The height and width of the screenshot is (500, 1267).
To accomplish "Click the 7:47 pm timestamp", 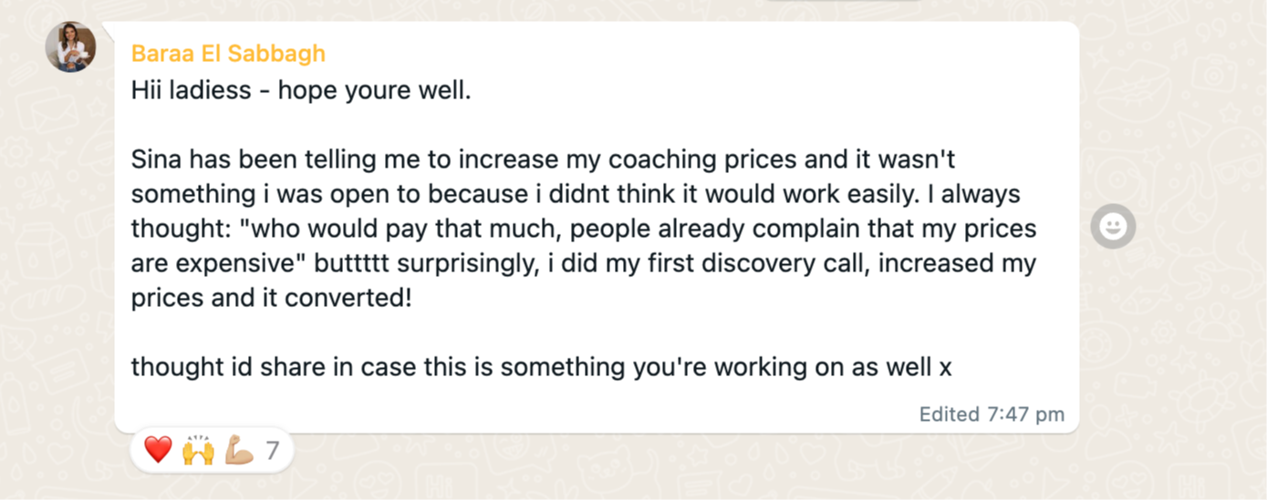I will click(x=1025, y=414).
